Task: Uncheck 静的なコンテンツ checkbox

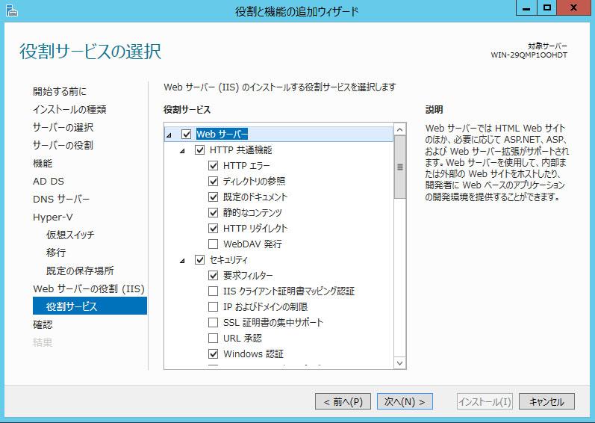Action: (214, 213)
